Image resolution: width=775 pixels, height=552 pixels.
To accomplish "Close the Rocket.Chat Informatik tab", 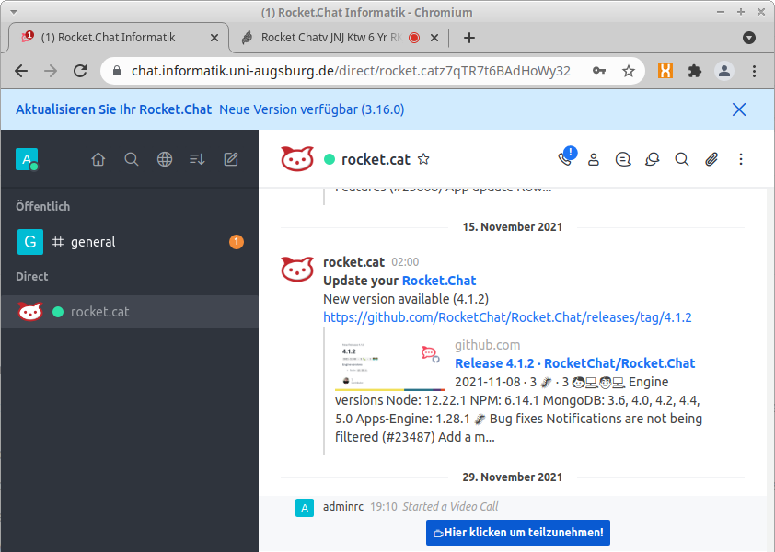I will pos(214,38).
